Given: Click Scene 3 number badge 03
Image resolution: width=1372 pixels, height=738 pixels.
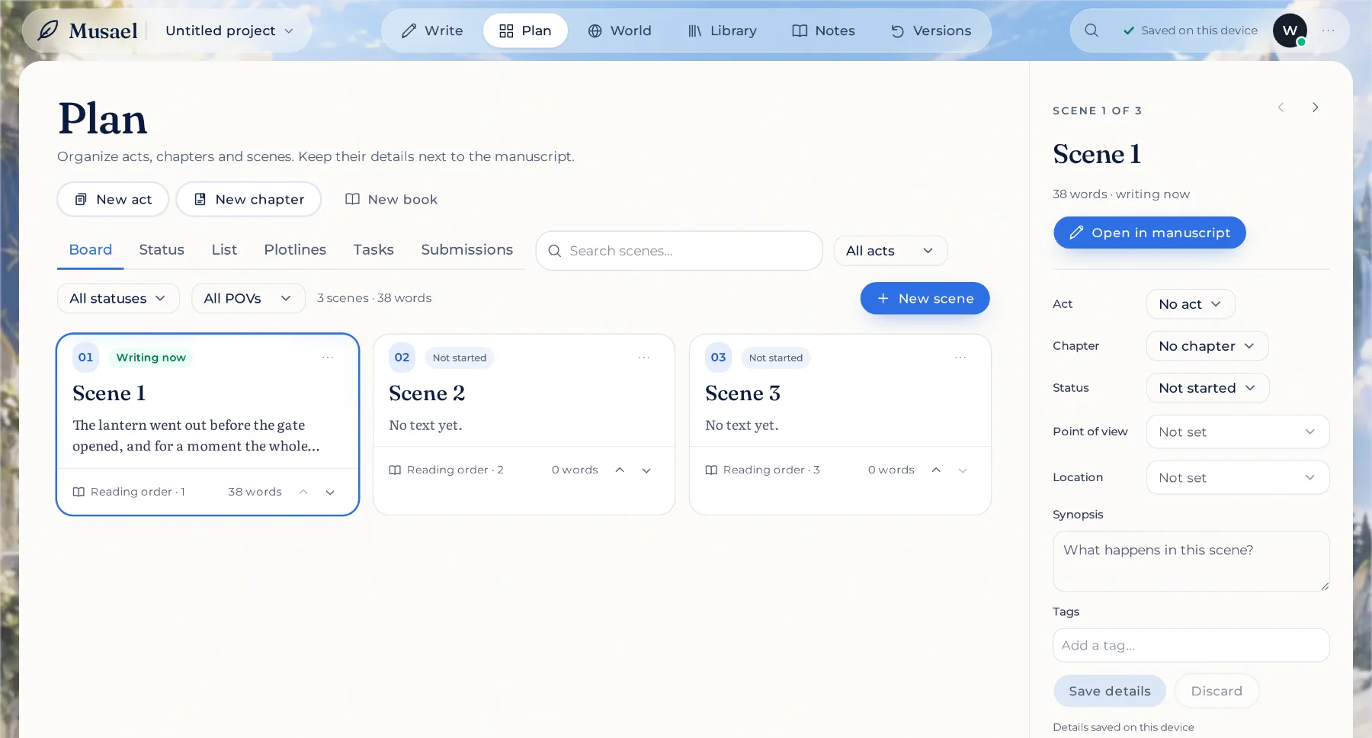Looking at the screenshot, I should (718, 358).
